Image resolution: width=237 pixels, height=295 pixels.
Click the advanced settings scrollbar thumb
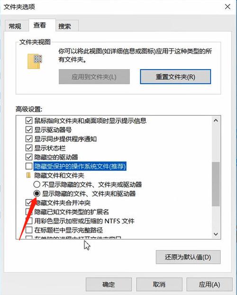[216, 184]
